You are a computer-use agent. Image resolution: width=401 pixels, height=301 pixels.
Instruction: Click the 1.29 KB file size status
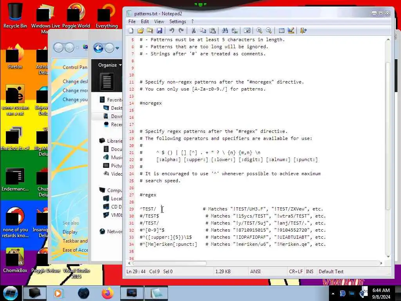pos(223,272)
